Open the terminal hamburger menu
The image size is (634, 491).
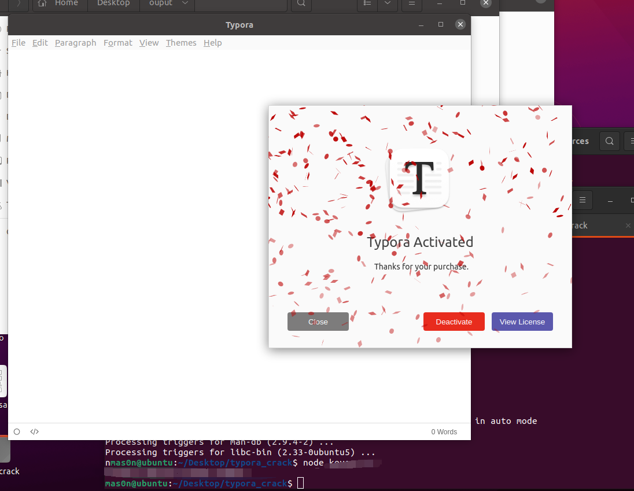[583, 200]
